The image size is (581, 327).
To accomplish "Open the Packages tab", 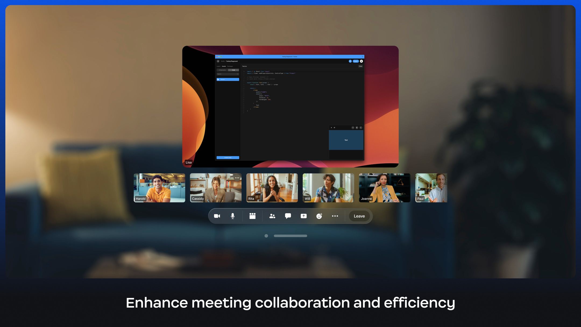I will [x=230, y=66].
